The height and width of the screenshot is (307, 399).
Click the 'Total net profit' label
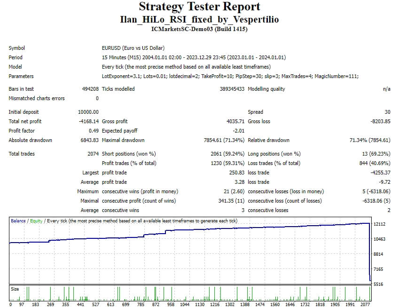25,121
